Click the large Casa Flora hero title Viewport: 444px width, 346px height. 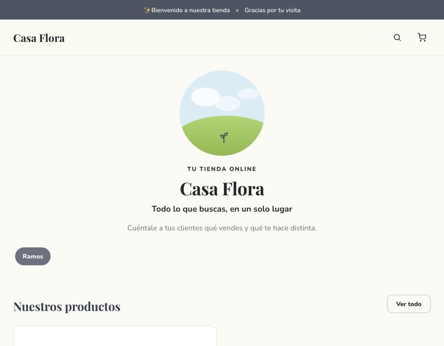(222, 189)
